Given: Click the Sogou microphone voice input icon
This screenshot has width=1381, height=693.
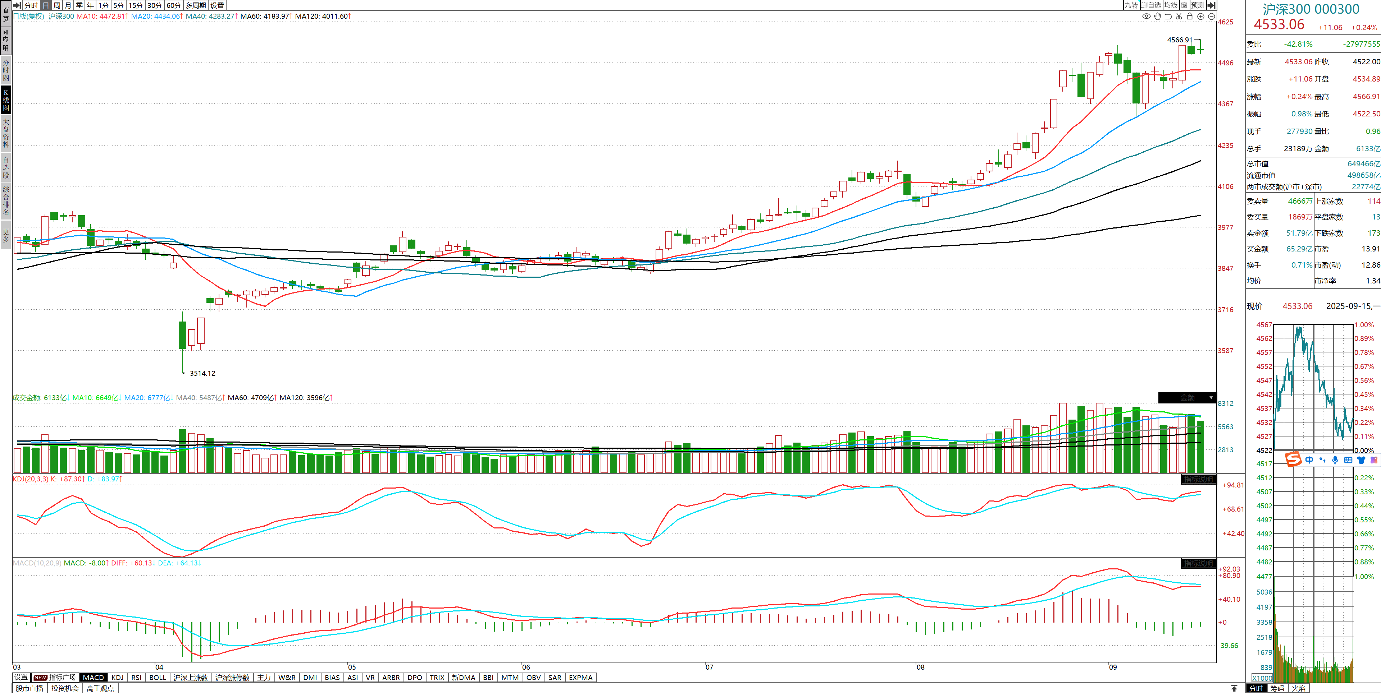Looking at the screenshot, I should click(1335, 460).
